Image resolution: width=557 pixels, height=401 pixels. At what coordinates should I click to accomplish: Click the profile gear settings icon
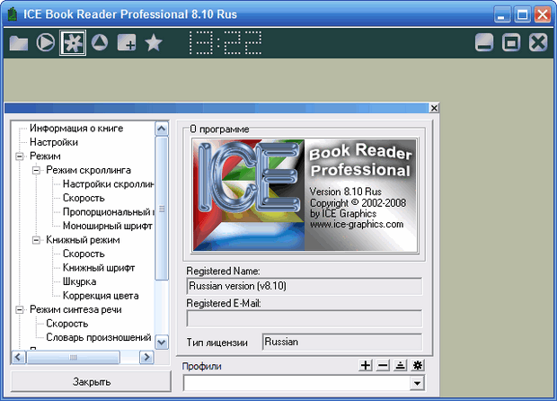[x=418, y=365]
